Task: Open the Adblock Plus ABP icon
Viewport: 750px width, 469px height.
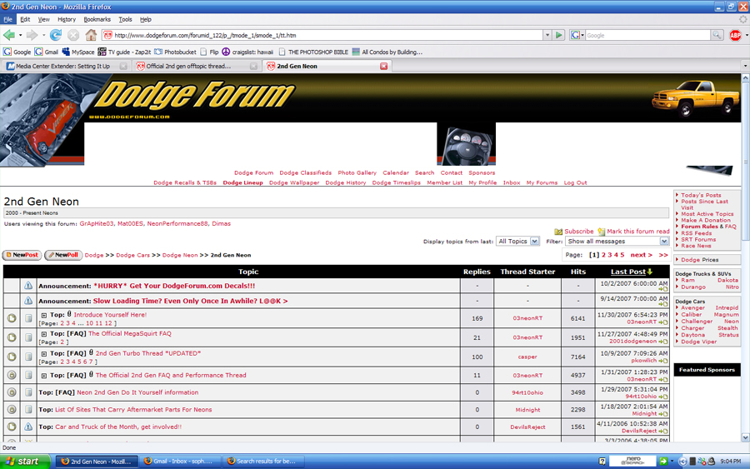Action: coord(735,35)
